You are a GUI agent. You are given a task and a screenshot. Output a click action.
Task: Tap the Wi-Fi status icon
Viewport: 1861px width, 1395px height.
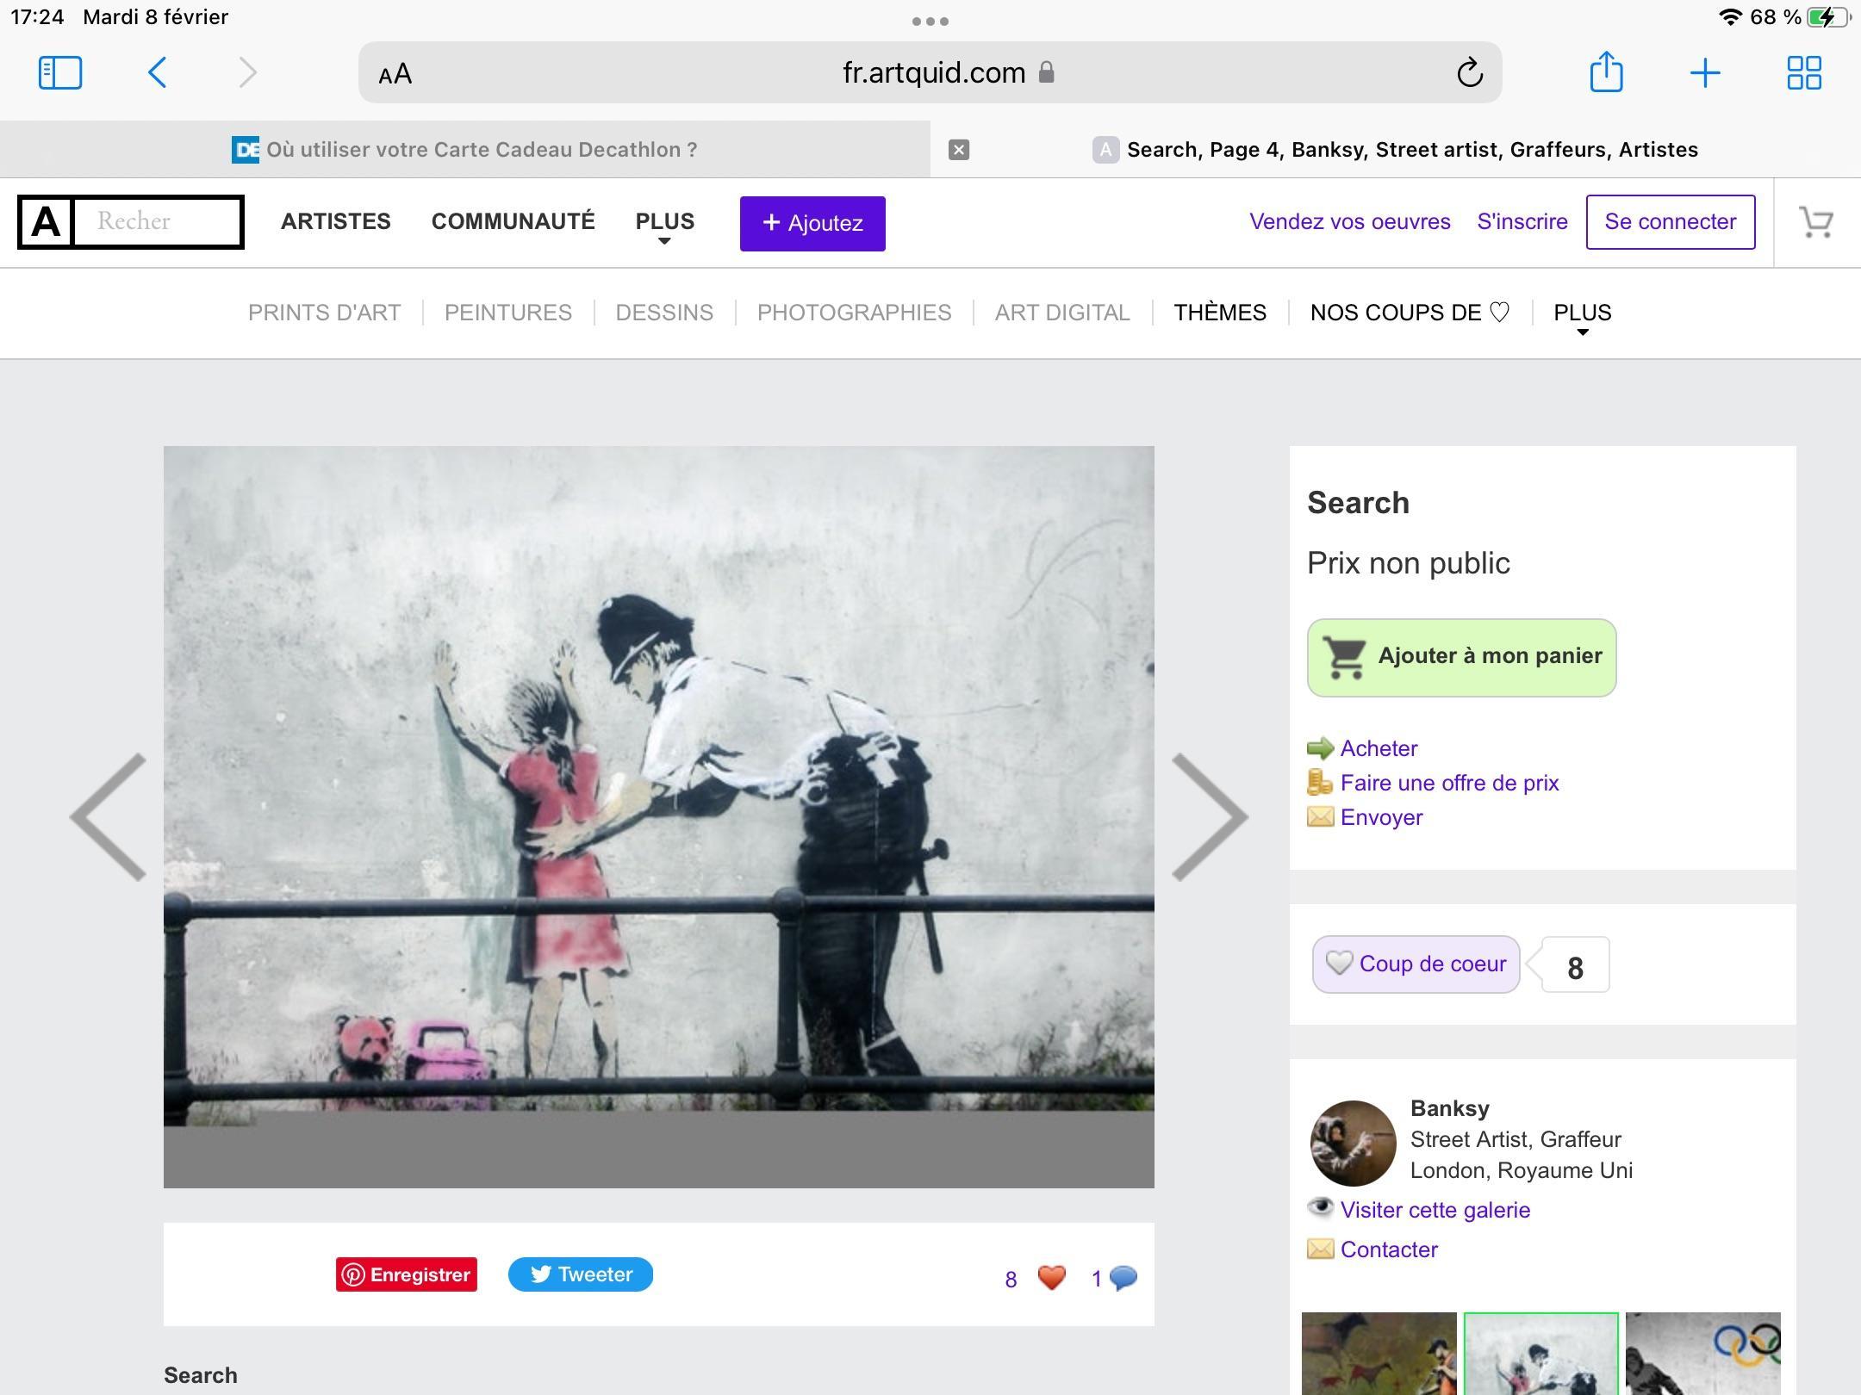1730,17
